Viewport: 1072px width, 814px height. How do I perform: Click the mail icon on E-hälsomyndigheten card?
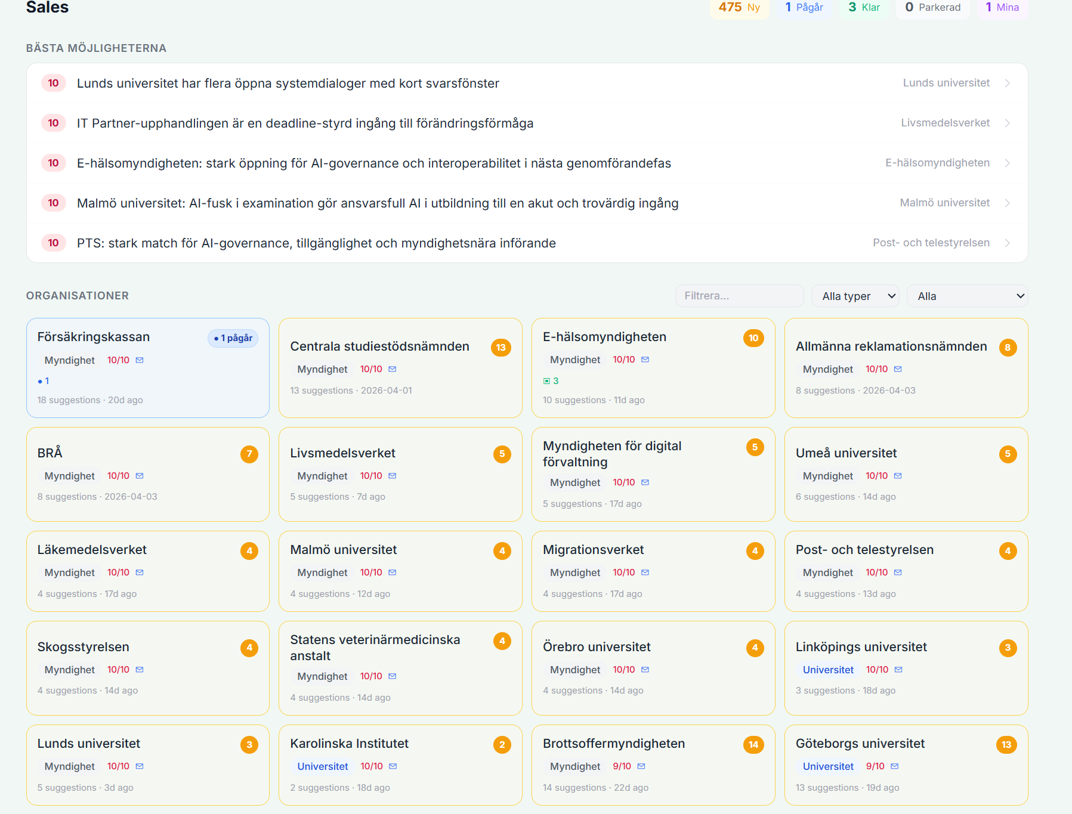pyautogui.click(x=645, y=360)
